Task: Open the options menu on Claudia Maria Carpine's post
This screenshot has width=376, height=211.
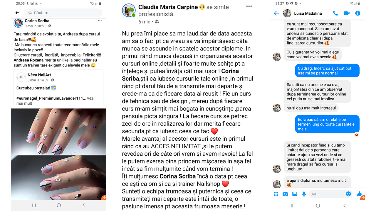Action: 249,6
